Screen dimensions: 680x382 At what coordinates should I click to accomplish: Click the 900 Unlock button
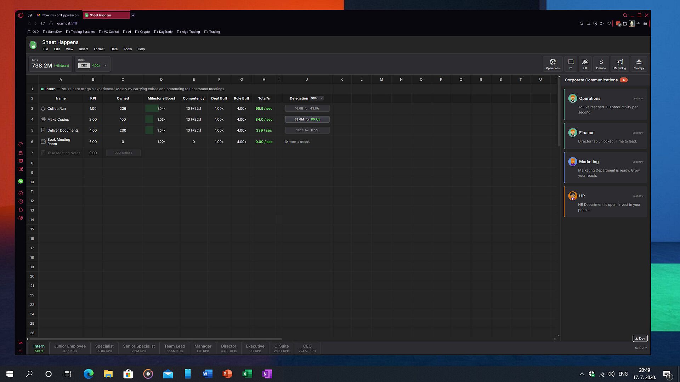[123, 153]
